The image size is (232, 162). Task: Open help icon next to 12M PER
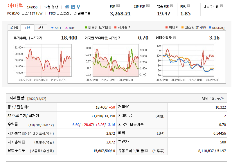(x=148, y=6)
